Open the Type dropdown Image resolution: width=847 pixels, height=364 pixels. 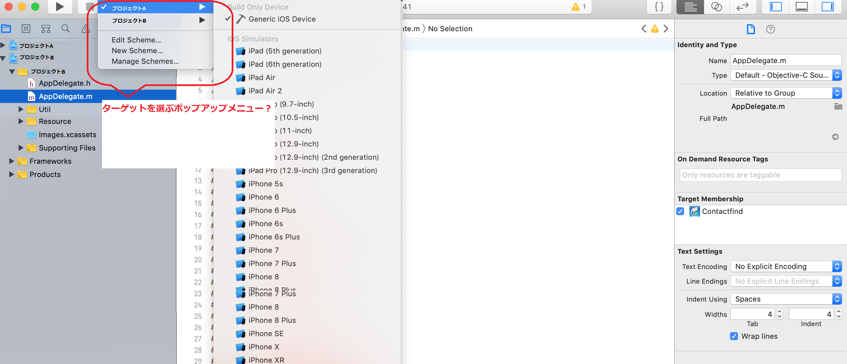point(786,75)
